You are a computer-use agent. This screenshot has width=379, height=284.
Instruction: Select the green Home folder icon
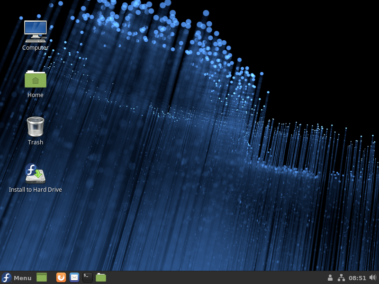coord(36,79)
